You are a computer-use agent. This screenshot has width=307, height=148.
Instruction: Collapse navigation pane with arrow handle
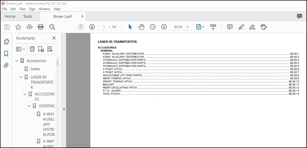[x=64, y=109]
